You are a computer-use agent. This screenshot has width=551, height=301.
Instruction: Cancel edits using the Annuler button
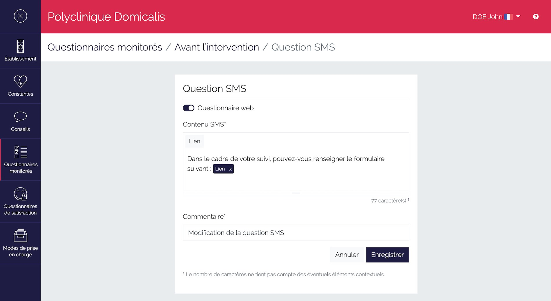pyautogui.click(x=347, y=255)
